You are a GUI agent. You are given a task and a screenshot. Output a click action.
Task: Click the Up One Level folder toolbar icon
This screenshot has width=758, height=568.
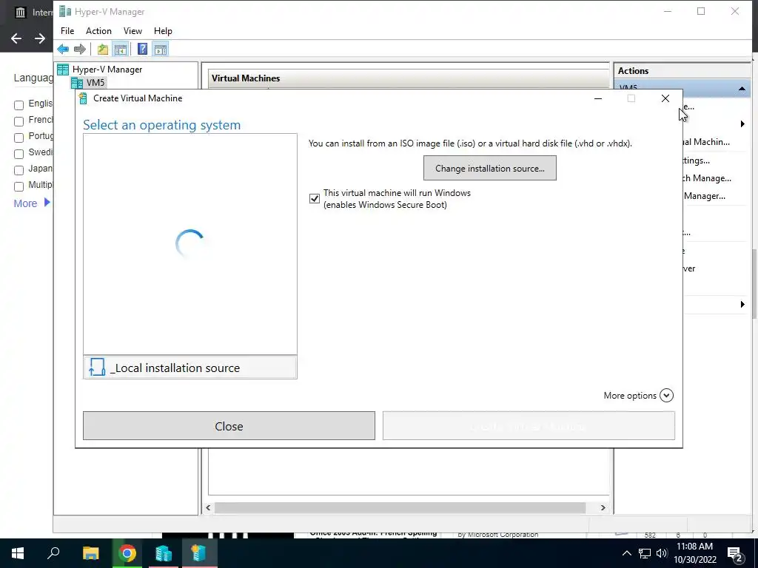(102, 49)
